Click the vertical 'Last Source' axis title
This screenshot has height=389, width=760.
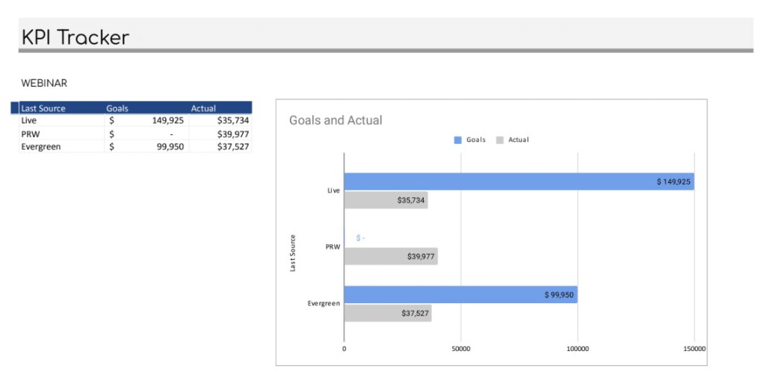coord(293,253)
